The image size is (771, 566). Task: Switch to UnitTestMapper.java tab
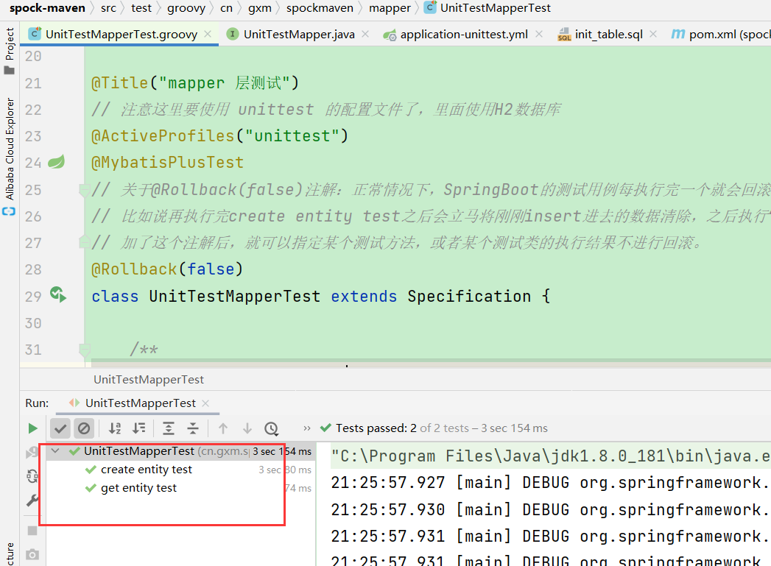pyautogui.click(x=298, y=35)
